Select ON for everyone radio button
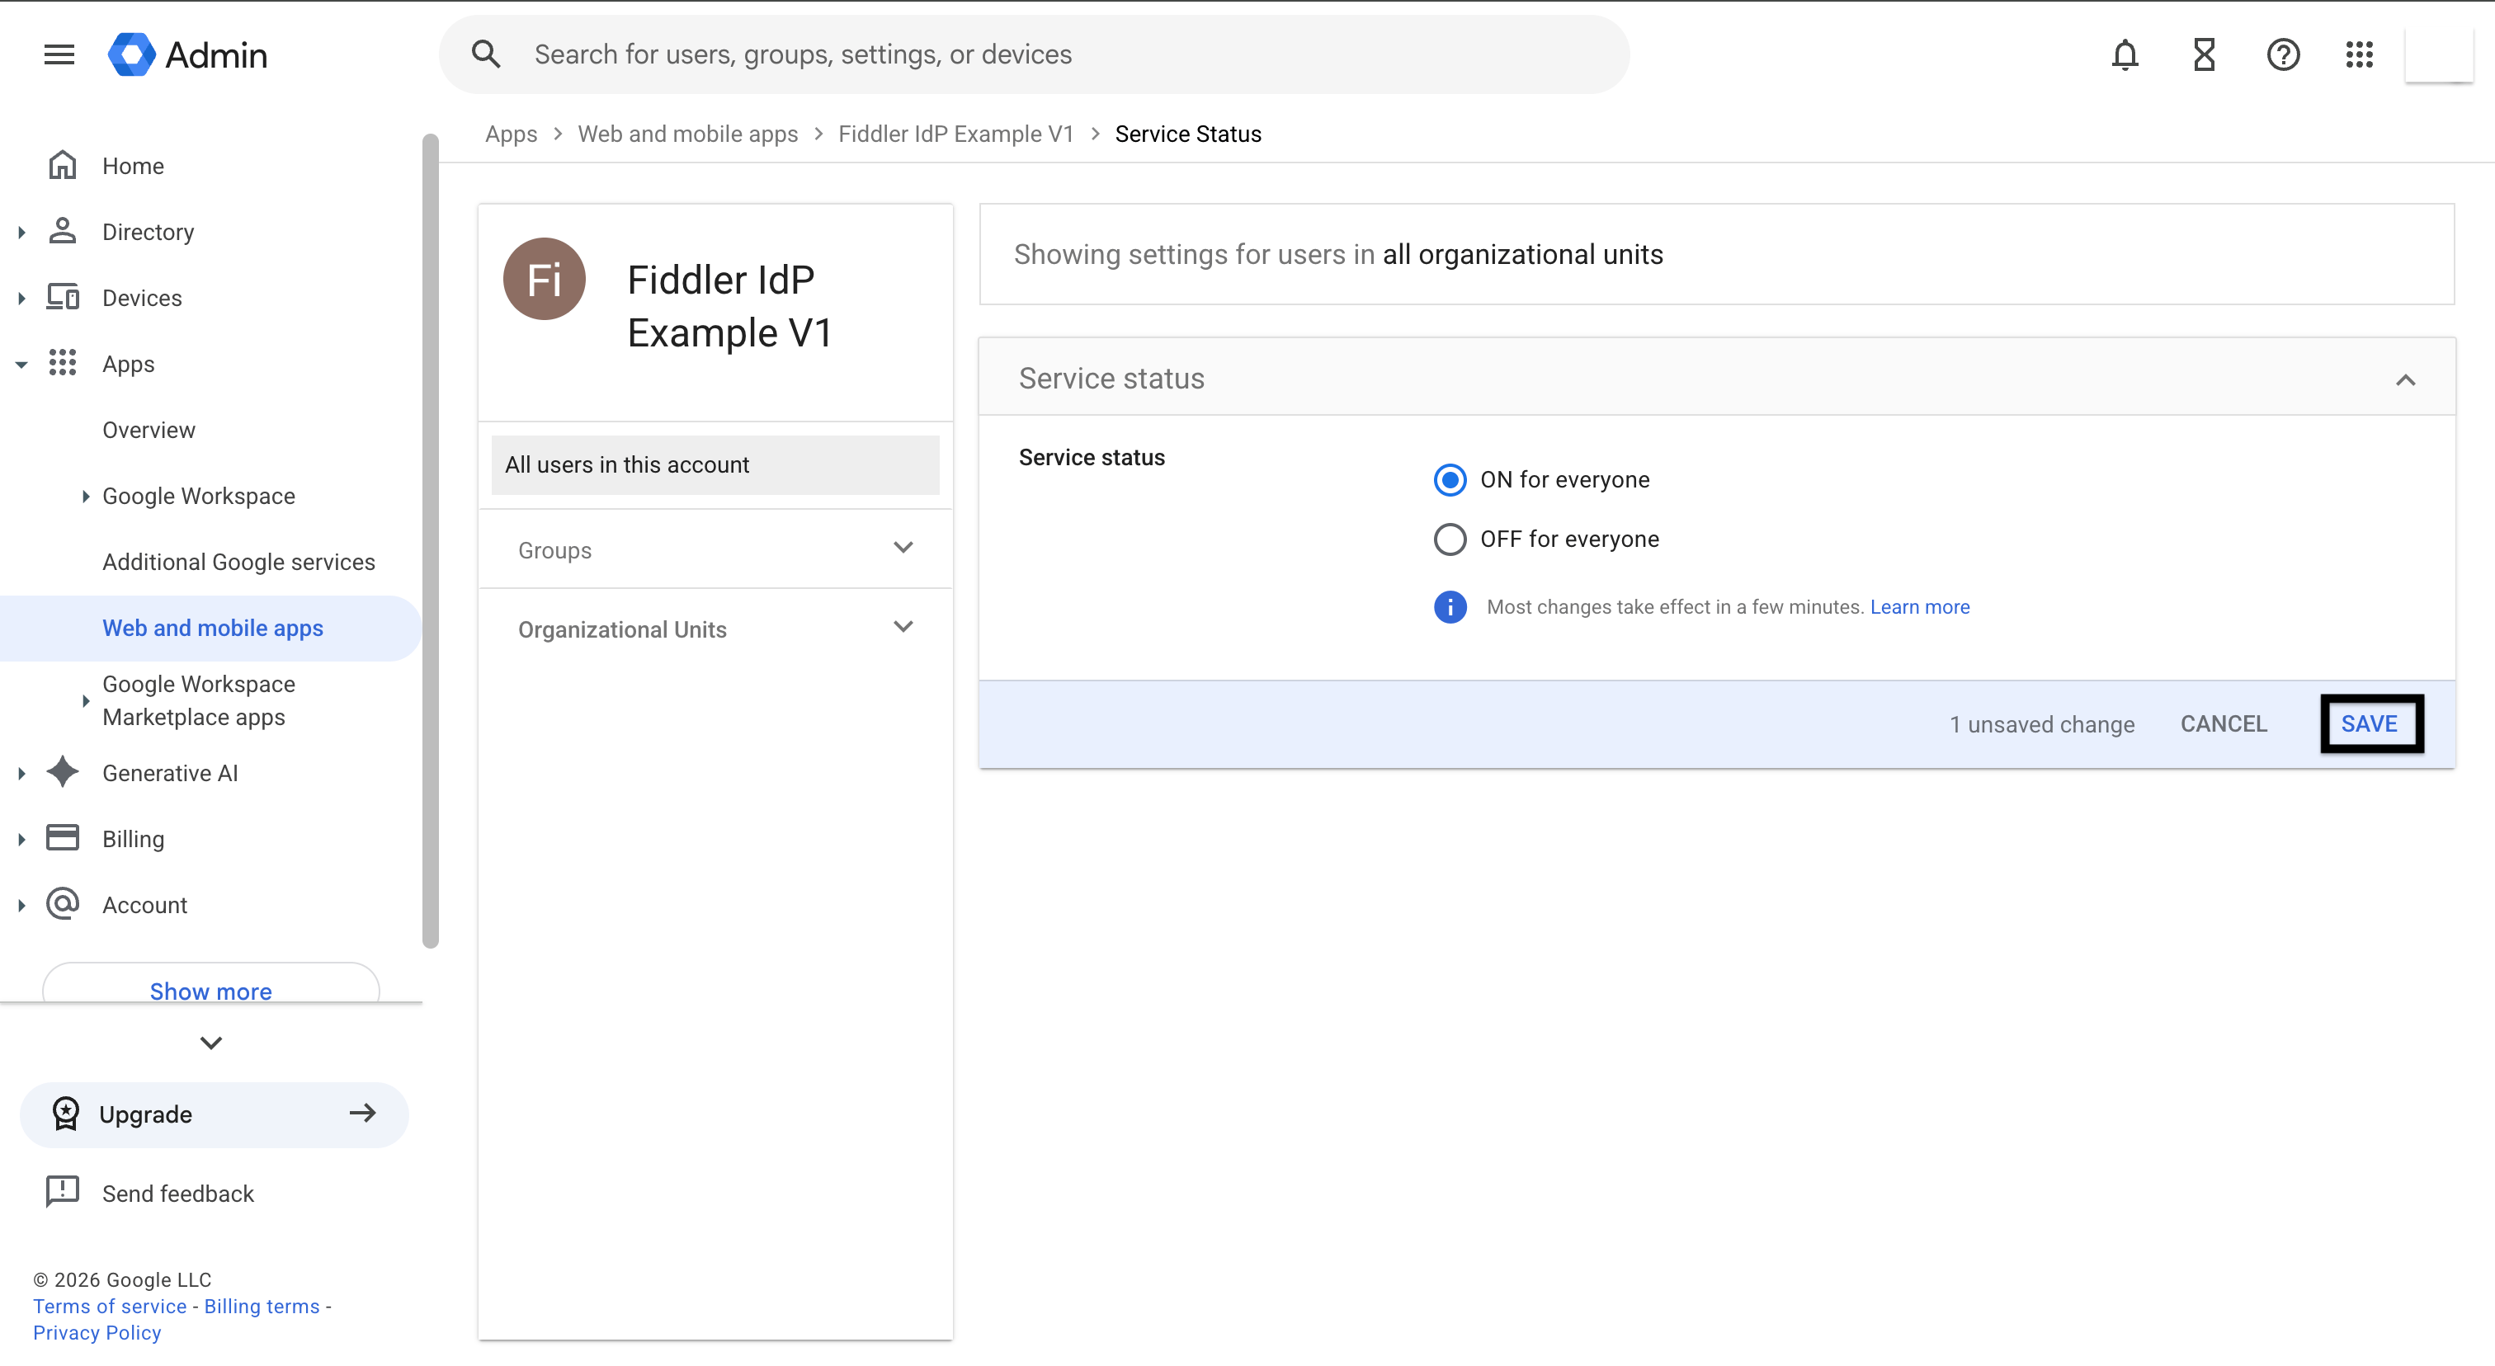The height and width of the screenshot is (1366, 2495). pos(1450,479)
